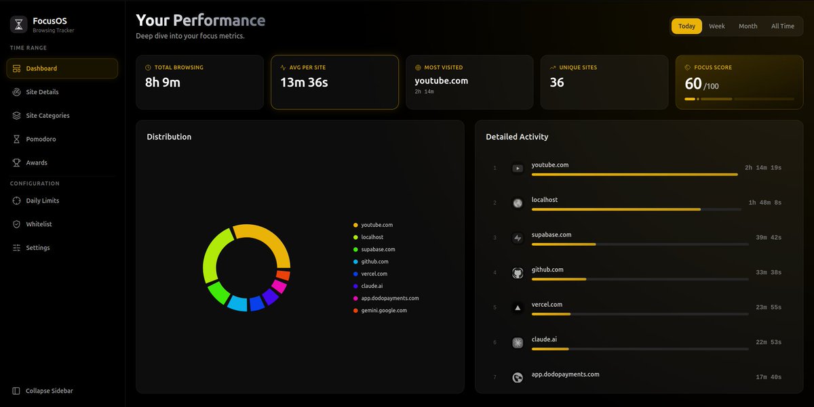Click the Settings sliders icon
814x407 pixels.
pyautogui.click(x=16, y=248)
